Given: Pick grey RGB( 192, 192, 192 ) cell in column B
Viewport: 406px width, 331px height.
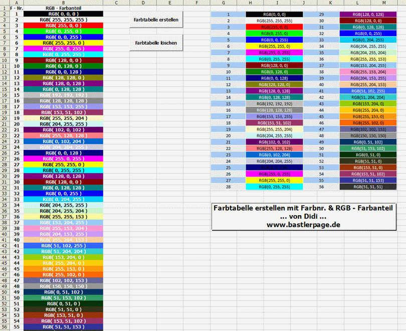Looking at the screenshot, I should (64, 95).
